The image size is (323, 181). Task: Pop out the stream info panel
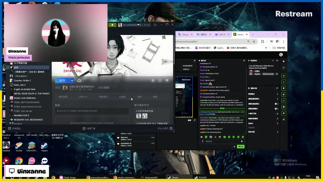[277, 61]
